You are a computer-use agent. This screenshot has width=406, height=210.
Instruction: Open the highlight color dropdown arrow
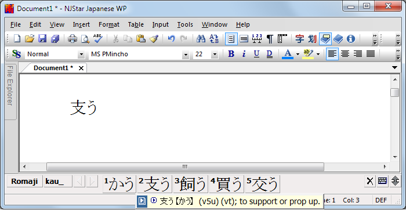[x=318, y=54]
